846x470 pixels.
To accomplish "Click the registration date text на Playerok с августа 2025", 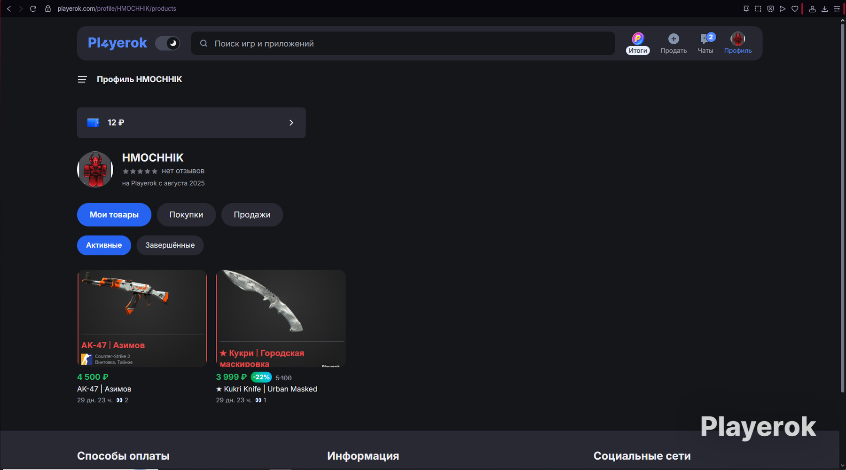I will click(164, 183).
